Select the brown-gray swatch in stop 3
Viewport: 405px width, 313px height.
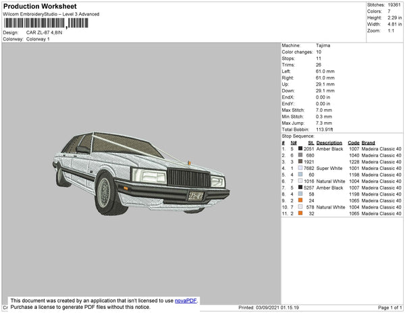[x=300, y=162]
